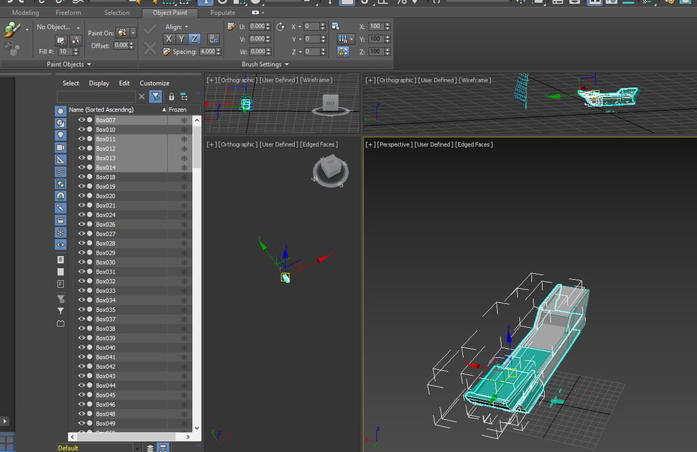Select the Paint Objects brush tool
Screen dimensions: 697x452
tap(12, 30)
